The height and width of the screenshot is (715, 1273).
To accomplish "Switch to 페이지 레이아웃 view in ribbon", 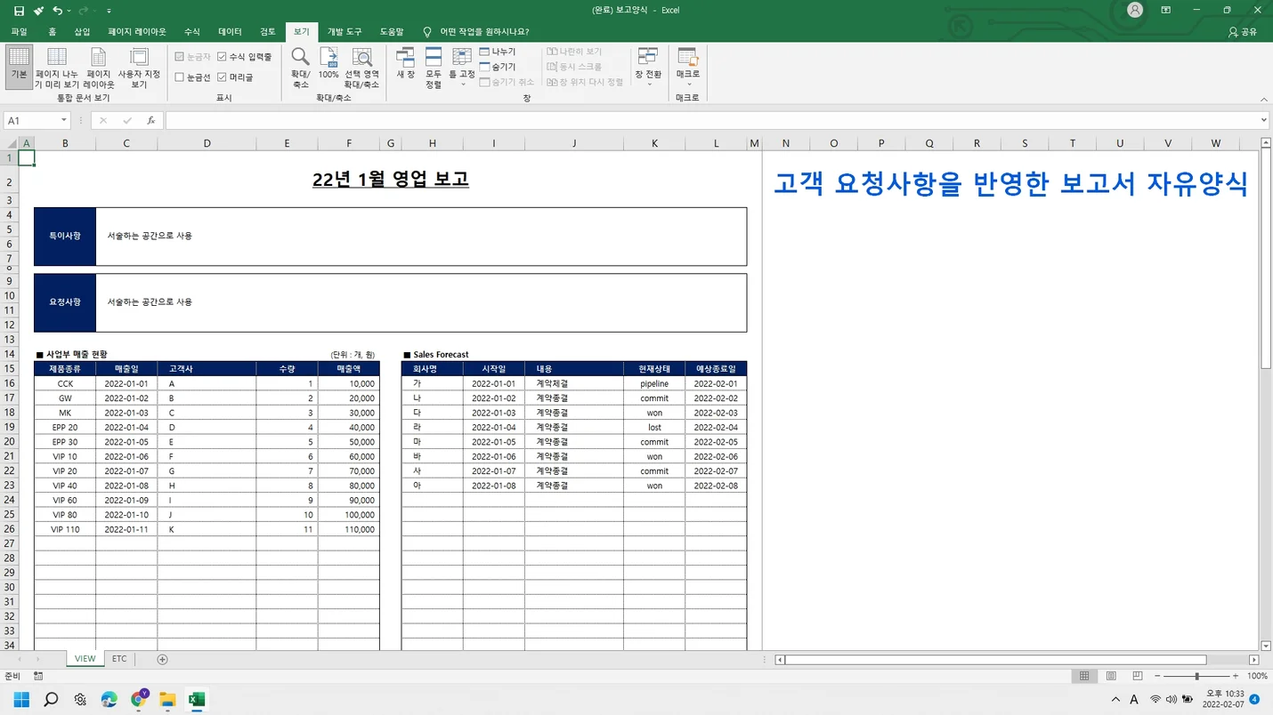I will (99, 67).
